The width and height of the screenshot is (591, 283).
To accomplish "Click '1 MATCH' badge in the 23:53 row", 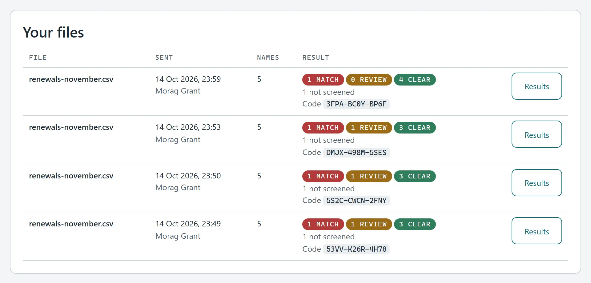I will point(323,128).
